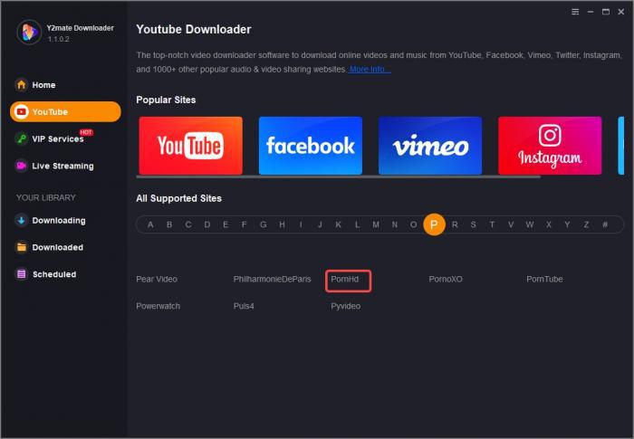Maximize the Y2mate window

tap(606, 12)
